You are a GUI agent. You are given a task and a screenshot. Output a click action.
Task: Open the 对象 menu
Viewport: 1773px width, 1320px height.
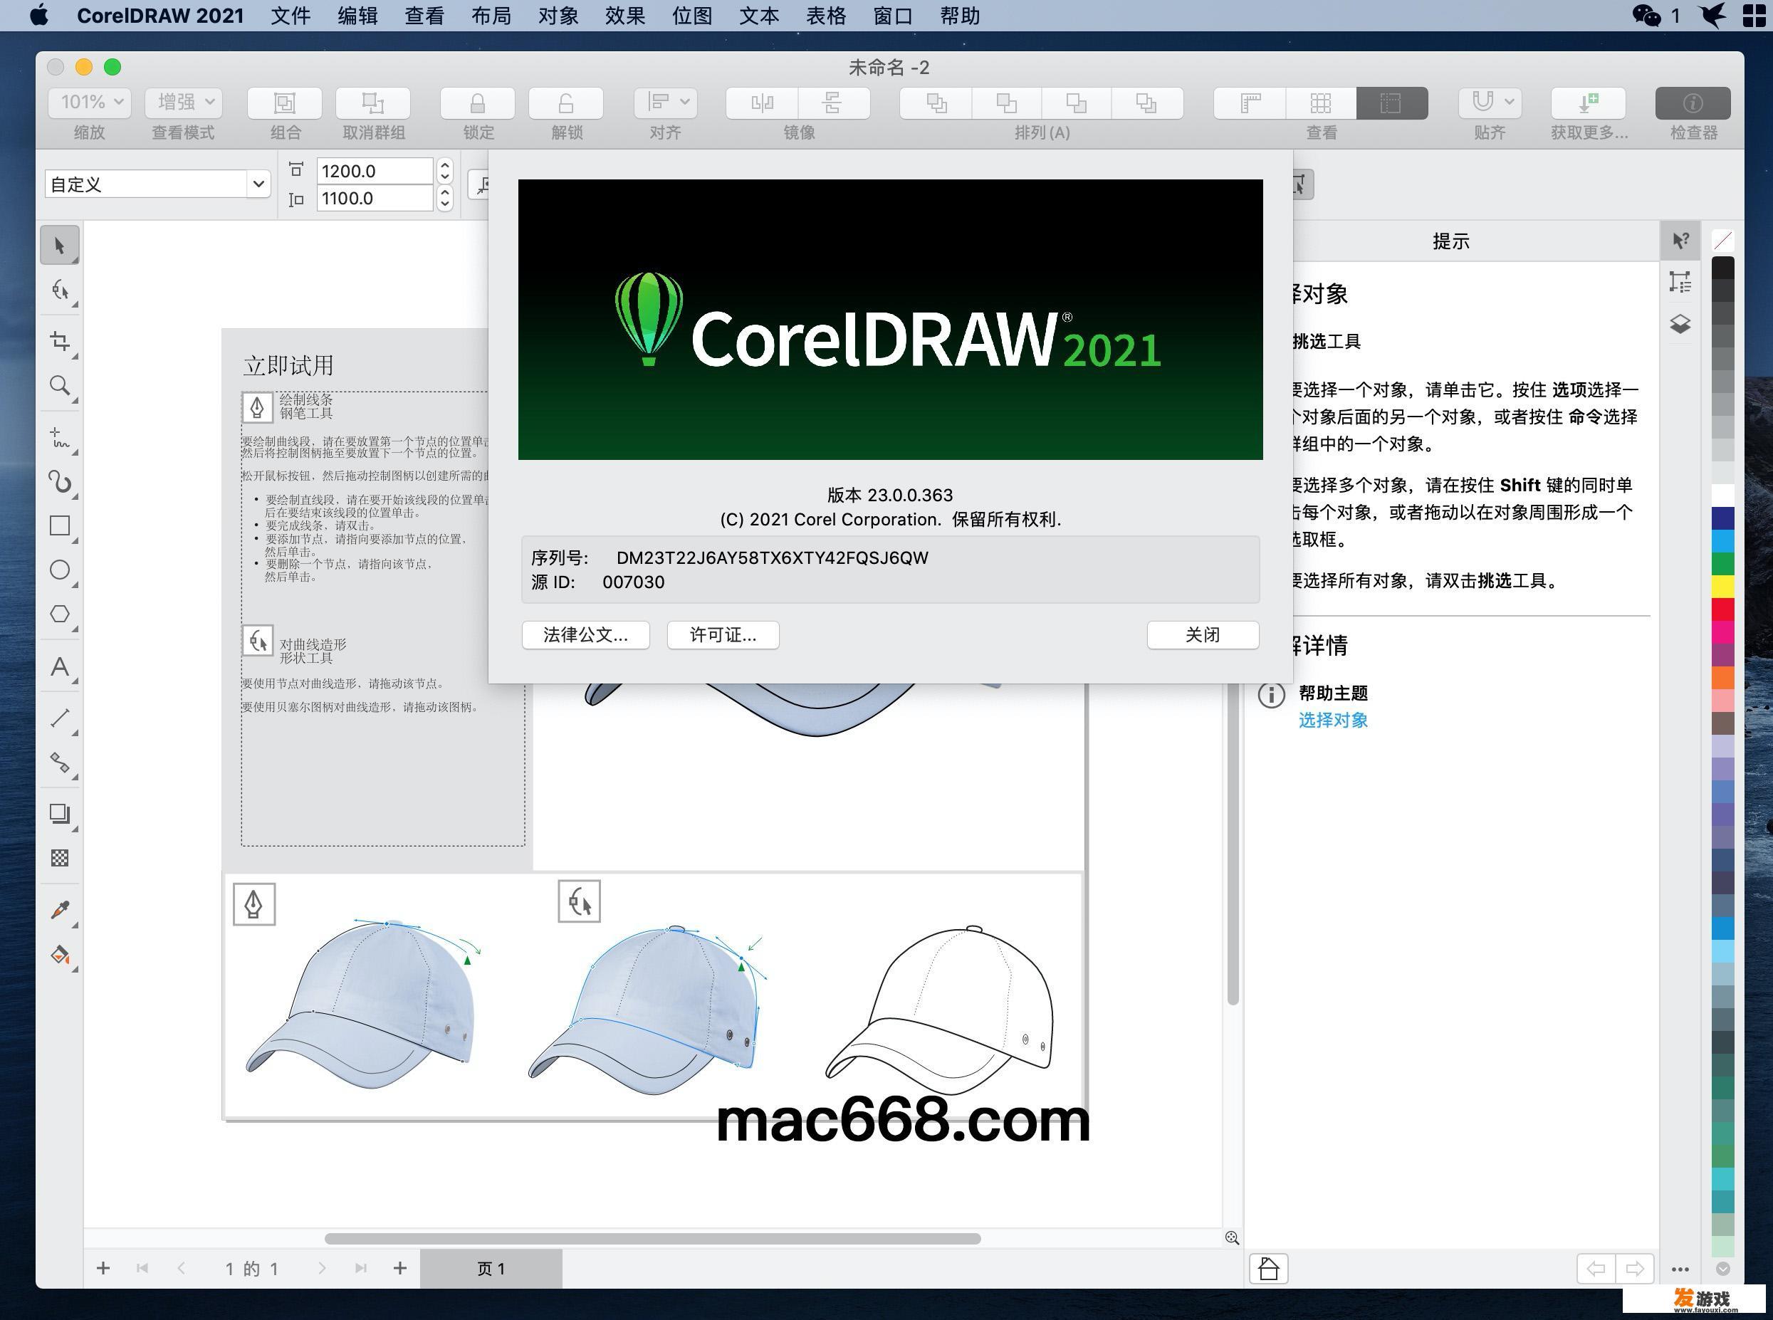558,16
